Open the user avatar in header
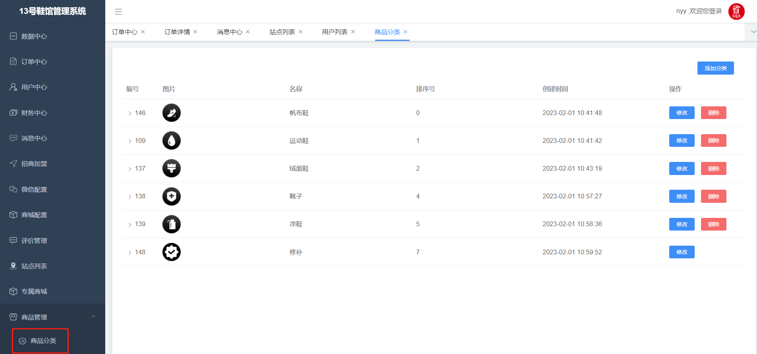757x354 pixels. click(x=736, y=12)
